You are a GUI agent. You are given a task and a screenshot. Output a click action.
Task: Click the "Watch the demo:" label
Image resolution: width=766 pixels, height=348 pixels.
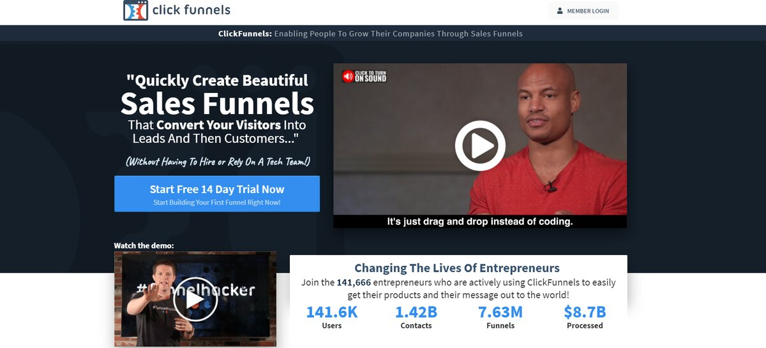click(x=144, y=245)
